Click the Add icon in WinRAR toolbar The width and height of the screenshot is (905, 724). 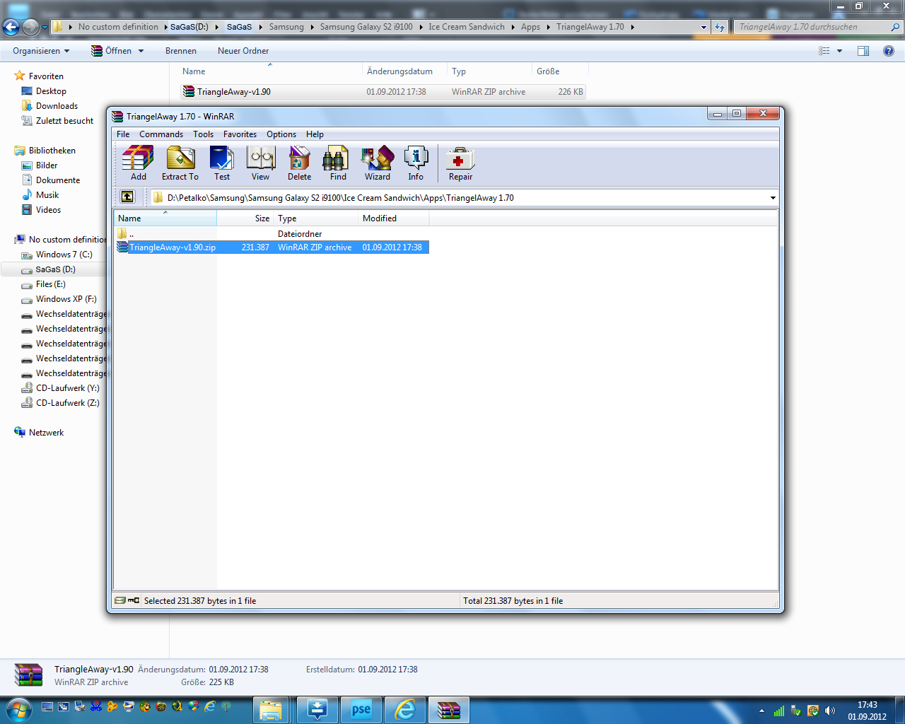[x=138, y=163]
